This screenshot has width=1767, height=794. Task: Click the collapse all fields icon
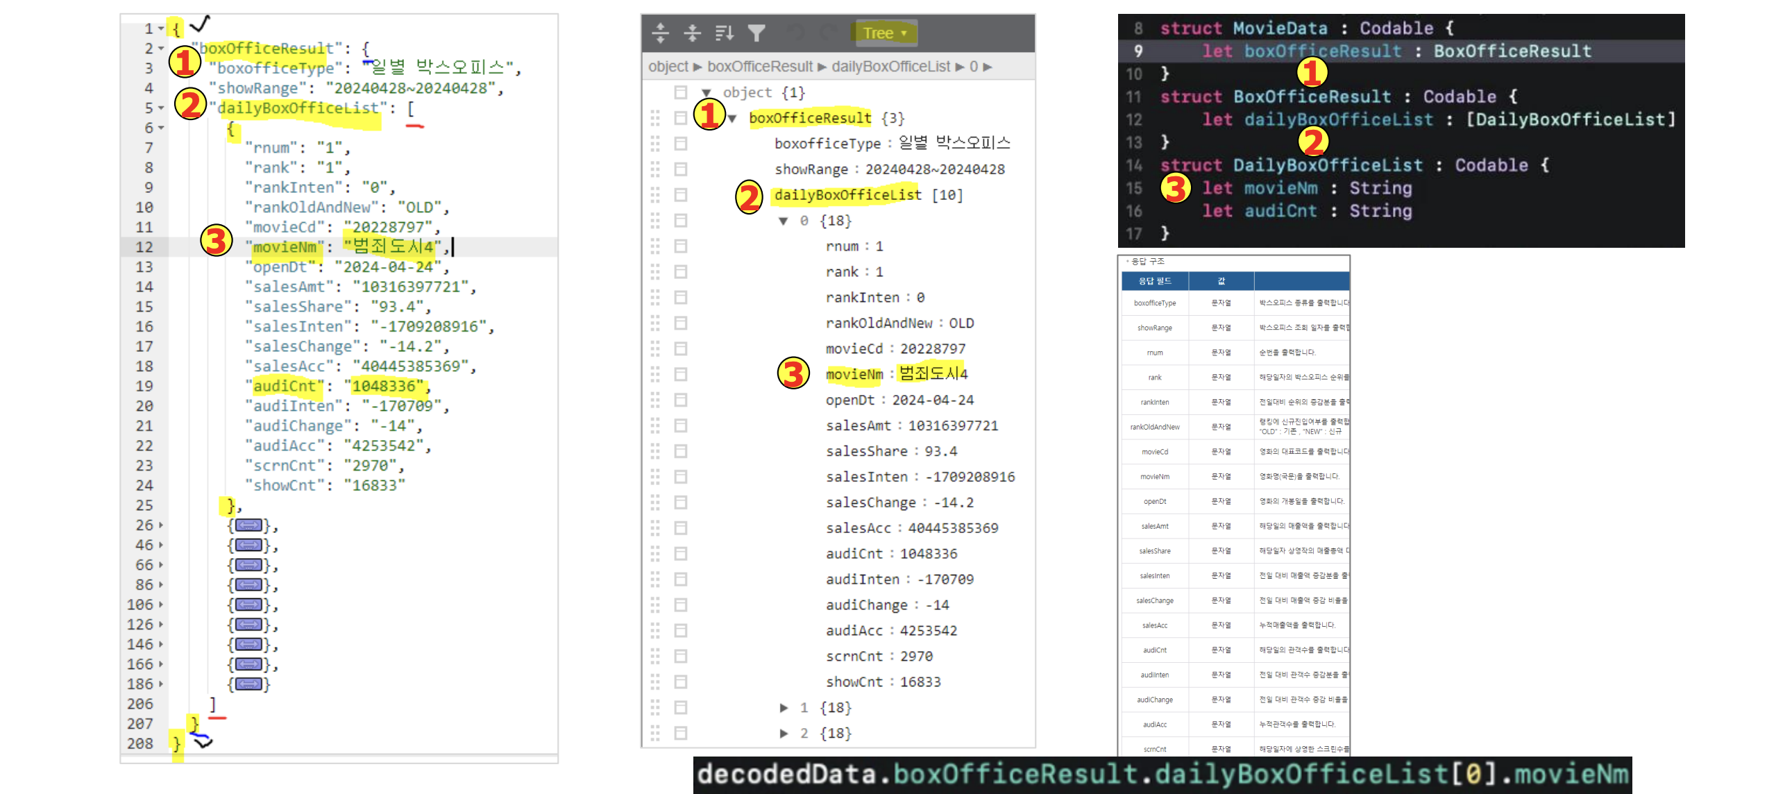coord(692,33)
